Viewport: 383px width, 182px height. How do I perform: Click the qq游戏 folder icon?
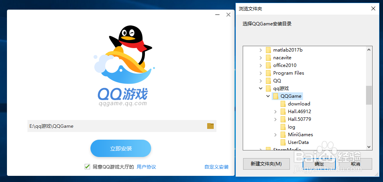point(268,88)
